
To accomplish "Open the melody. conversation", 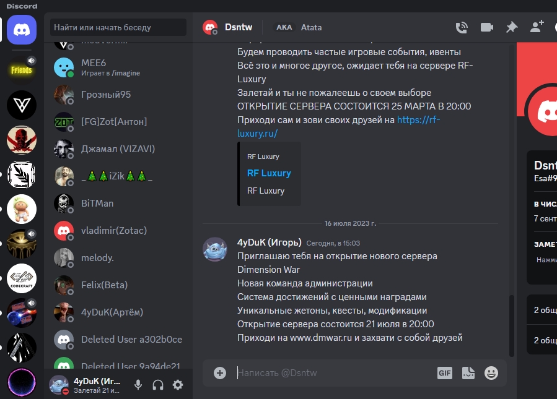I will pos(118,258).
